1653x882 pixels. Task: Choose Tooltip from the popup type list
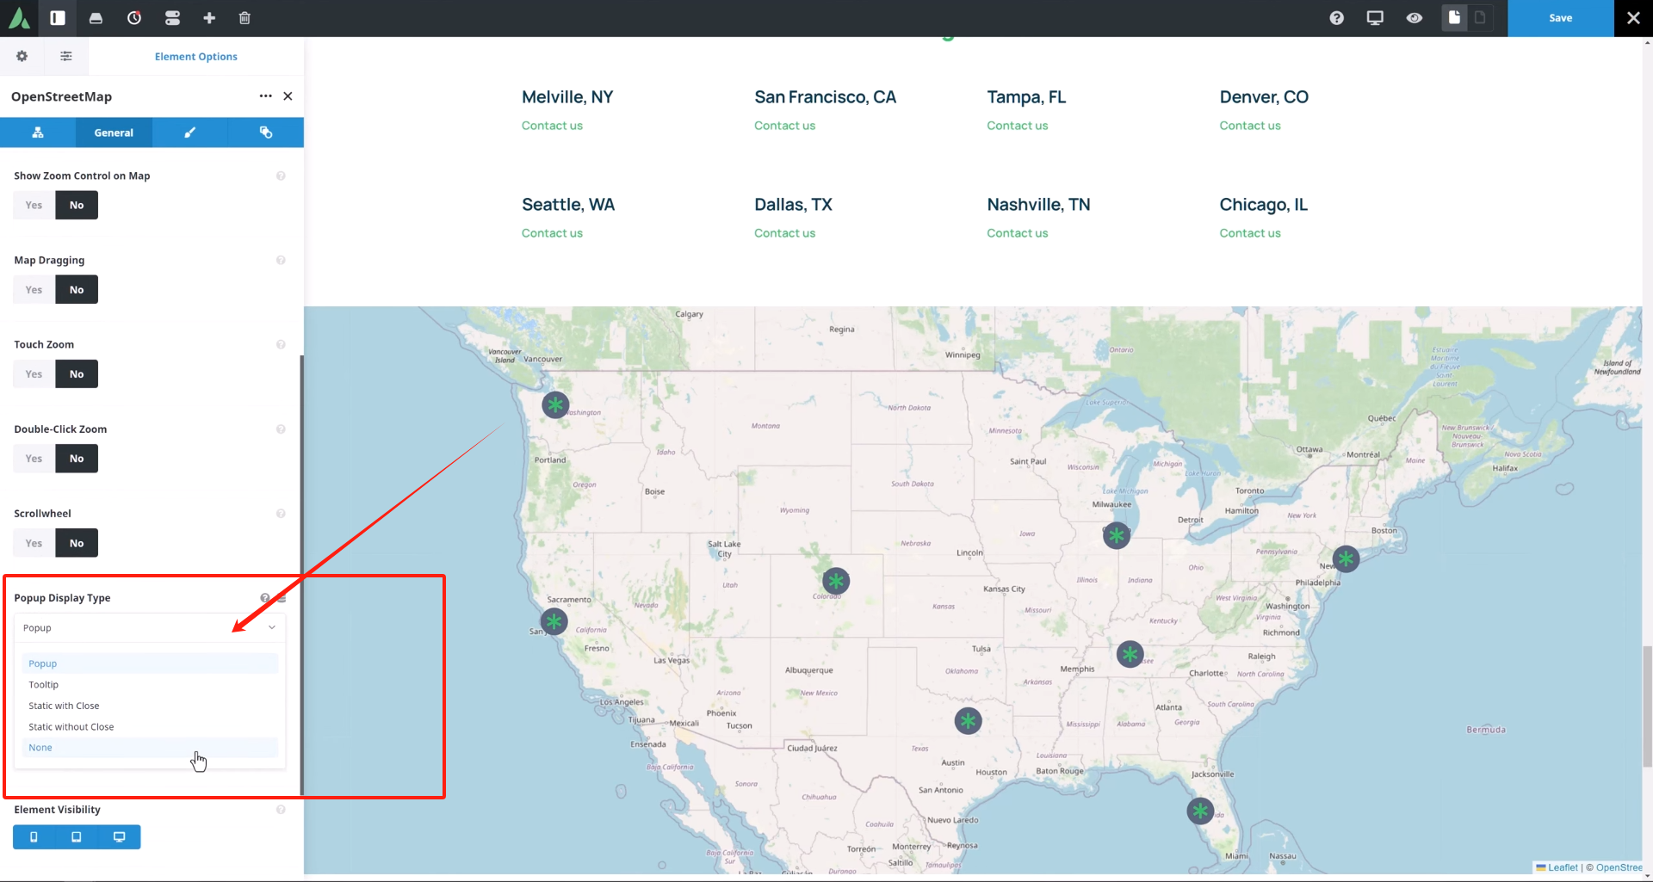click(44, 685)
